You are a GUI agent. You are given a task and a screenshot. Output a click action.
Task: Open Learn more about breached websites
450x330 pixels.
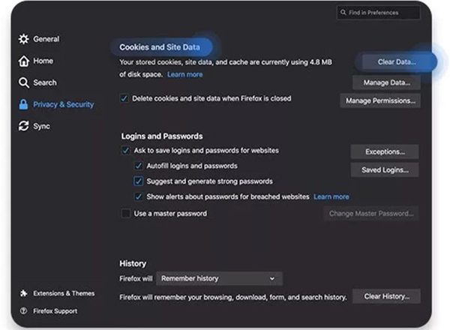pyautogui.click(x=331, y=196)
